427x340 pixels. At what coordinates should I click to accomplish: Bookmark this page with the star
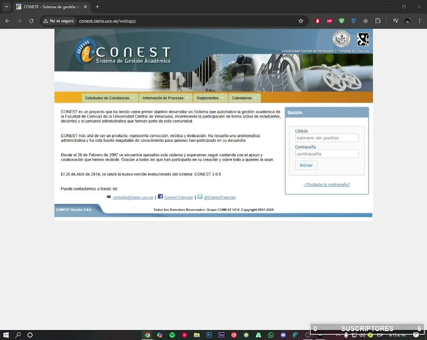[x=301, y=21]
